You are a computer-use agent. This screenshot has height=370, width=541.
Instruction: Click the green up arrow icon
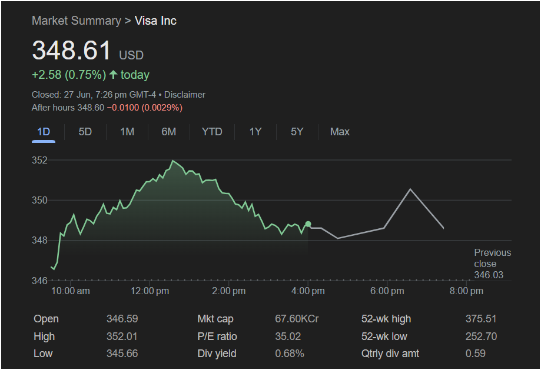(113, 75)
